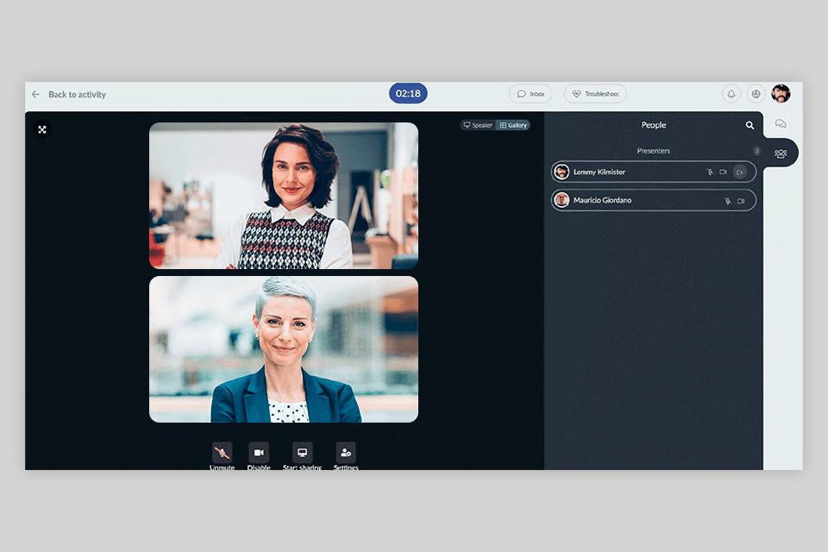Click the globe language icon
Viewport: 828px width, 552px height.
click(x=756, y=94)
